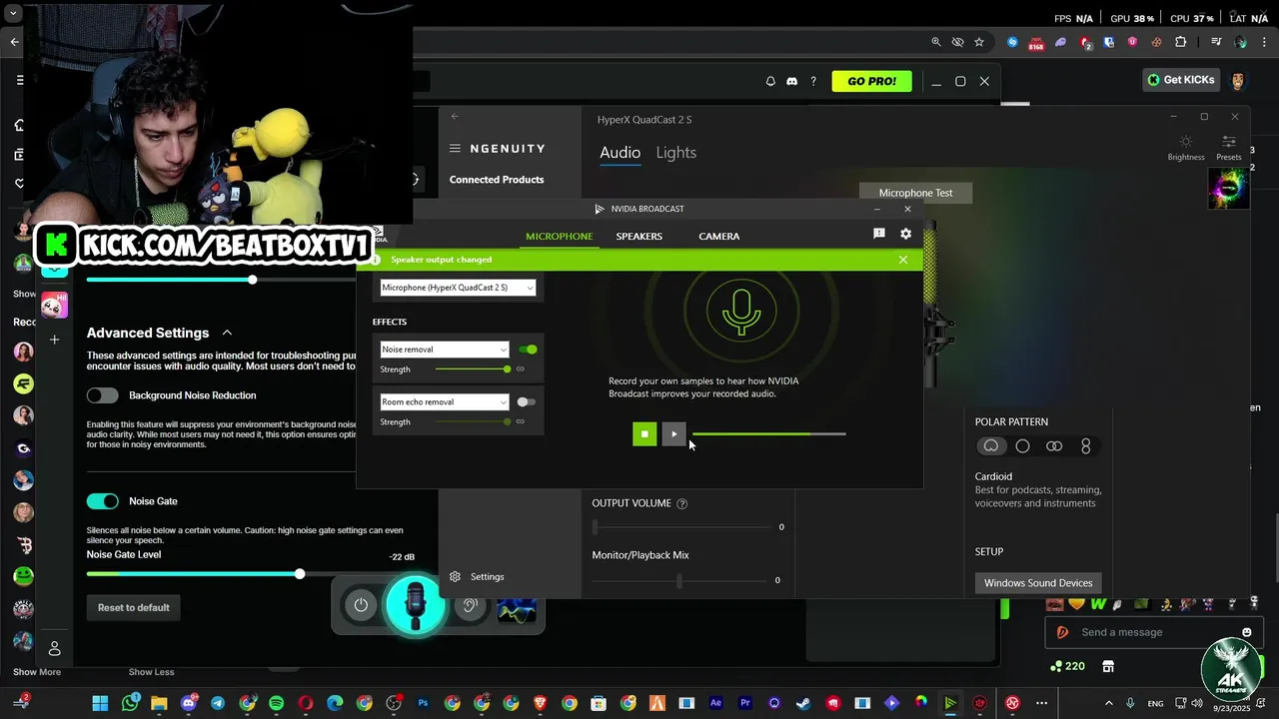This screenshot has height=719, width=1279.
Task: Open Output Volume help icon
Action: coord(682,503)
